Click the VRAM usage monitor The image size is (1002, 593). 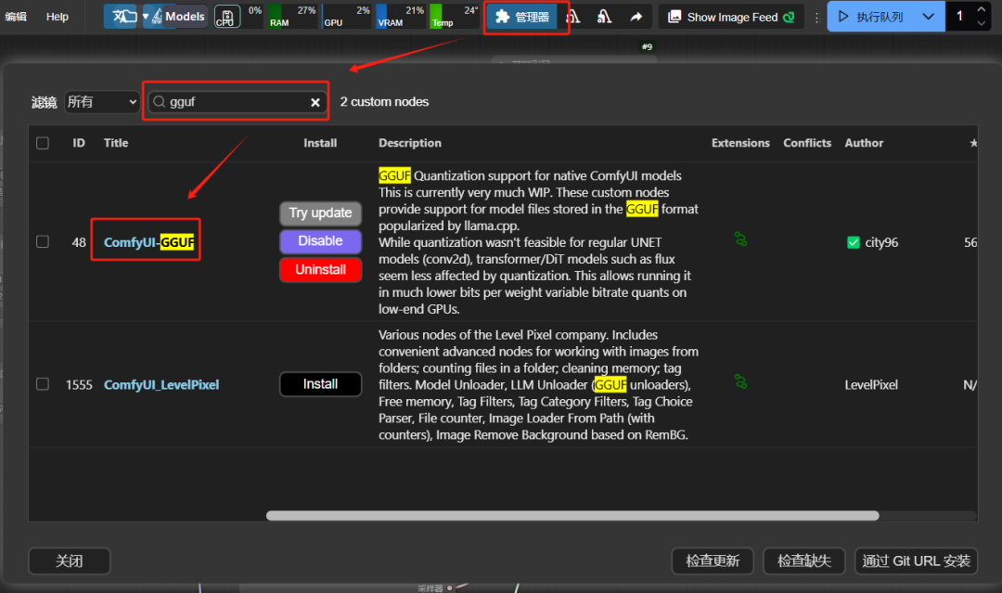click(401, 16)
